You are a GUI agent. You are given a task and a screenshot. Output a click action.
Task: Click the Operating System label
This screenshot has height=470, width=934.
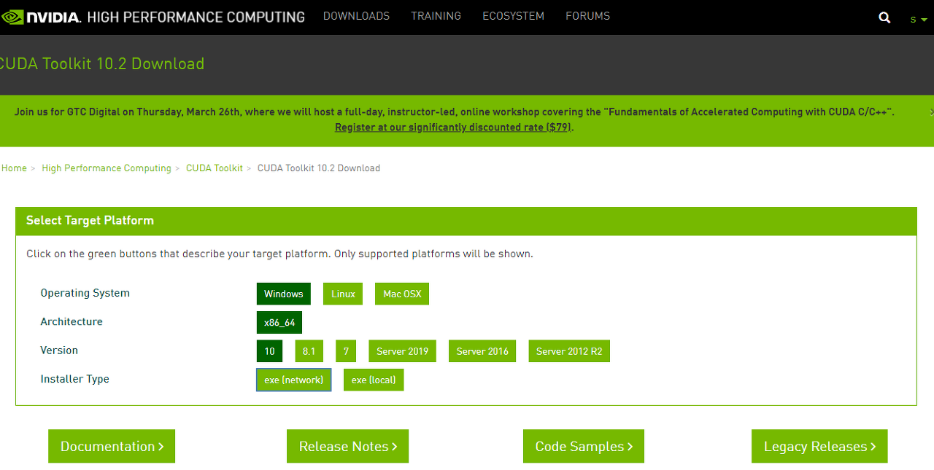(x=85, y=293)
